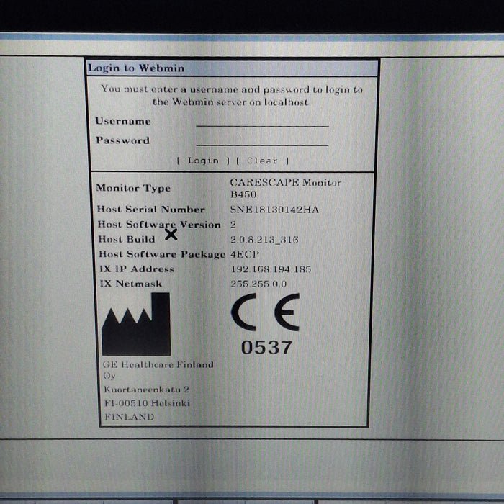Image resolution: width=504 pixels, height=504 pixels.
Task: Click the "Monitor Type" label
Action: (133, 188)
